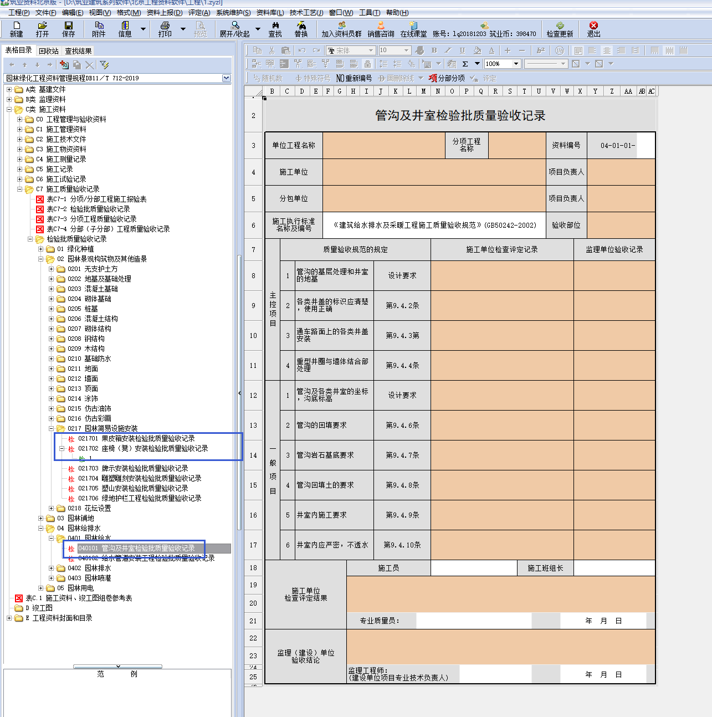Image resolution: width=712 pixels, height=717 pixels.
Task: Click the 分部分项 button
Action: [x=447, y=78]
